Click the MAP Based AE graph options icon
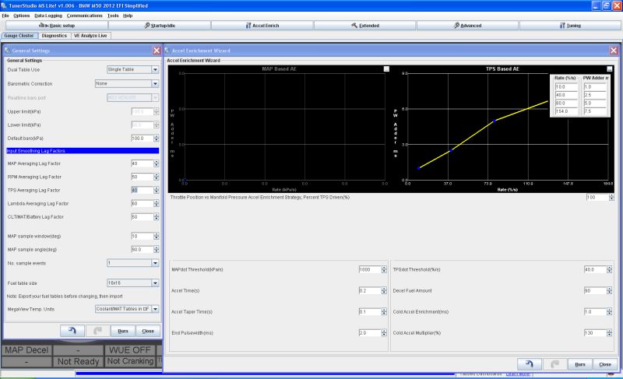Screen dimensions: 623x379 coord(385,69)
